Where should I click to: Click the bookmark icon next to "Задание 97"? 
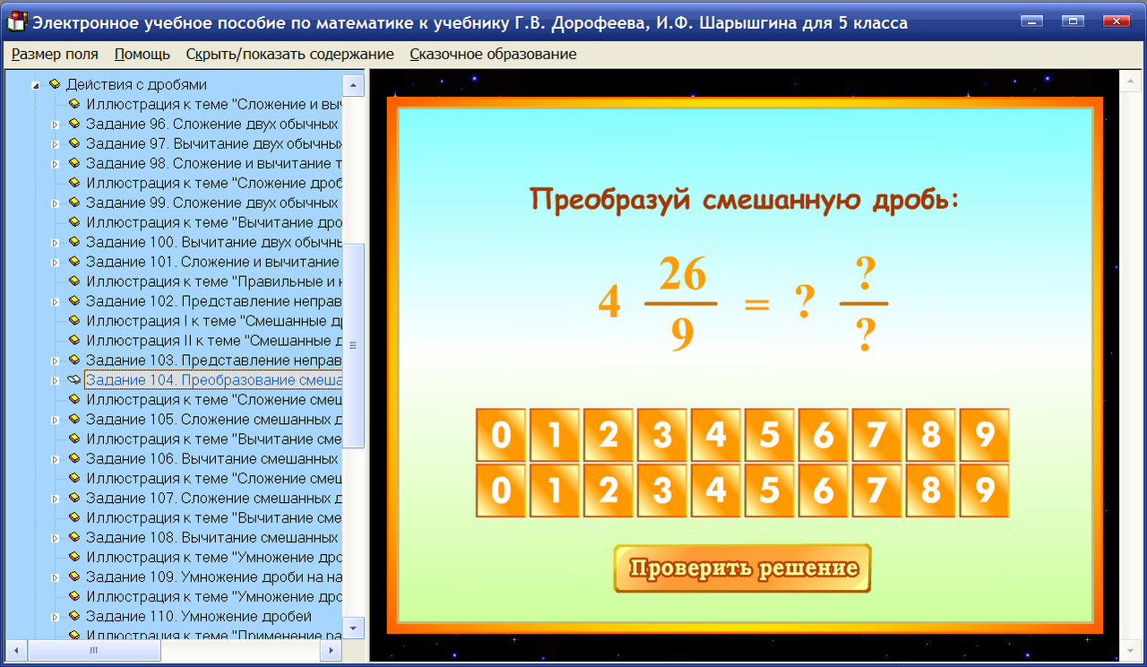[73, 143]
